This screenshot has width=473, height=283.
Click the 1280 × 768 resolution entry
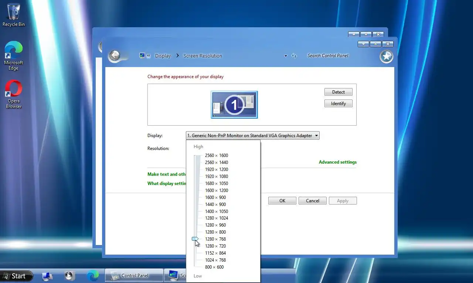point(215,239)
